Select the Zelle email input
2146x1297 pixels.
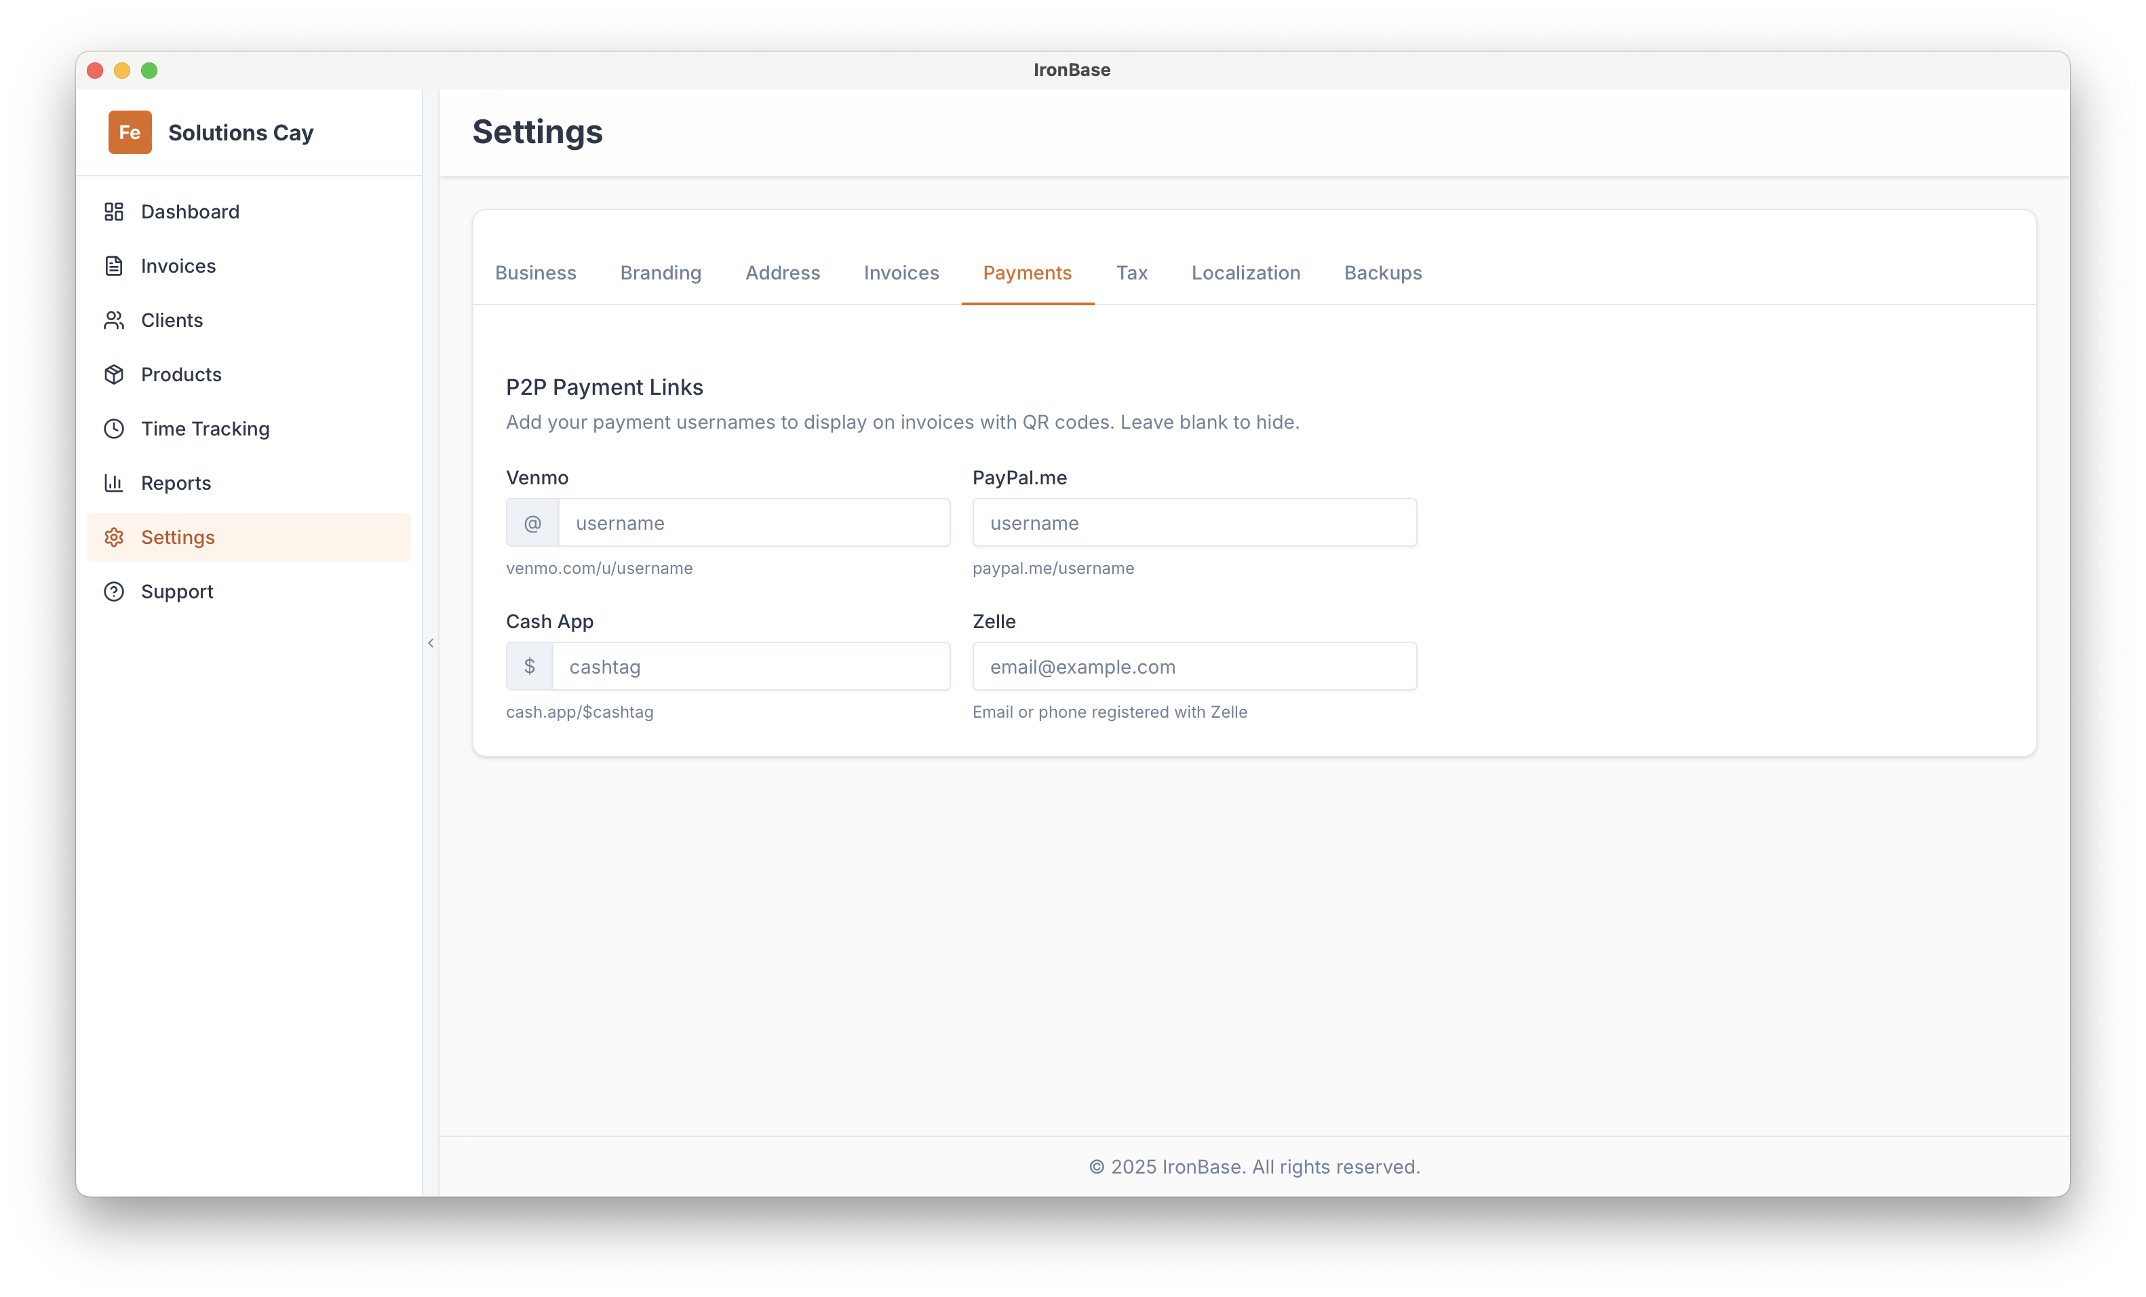click(1194, 666)
